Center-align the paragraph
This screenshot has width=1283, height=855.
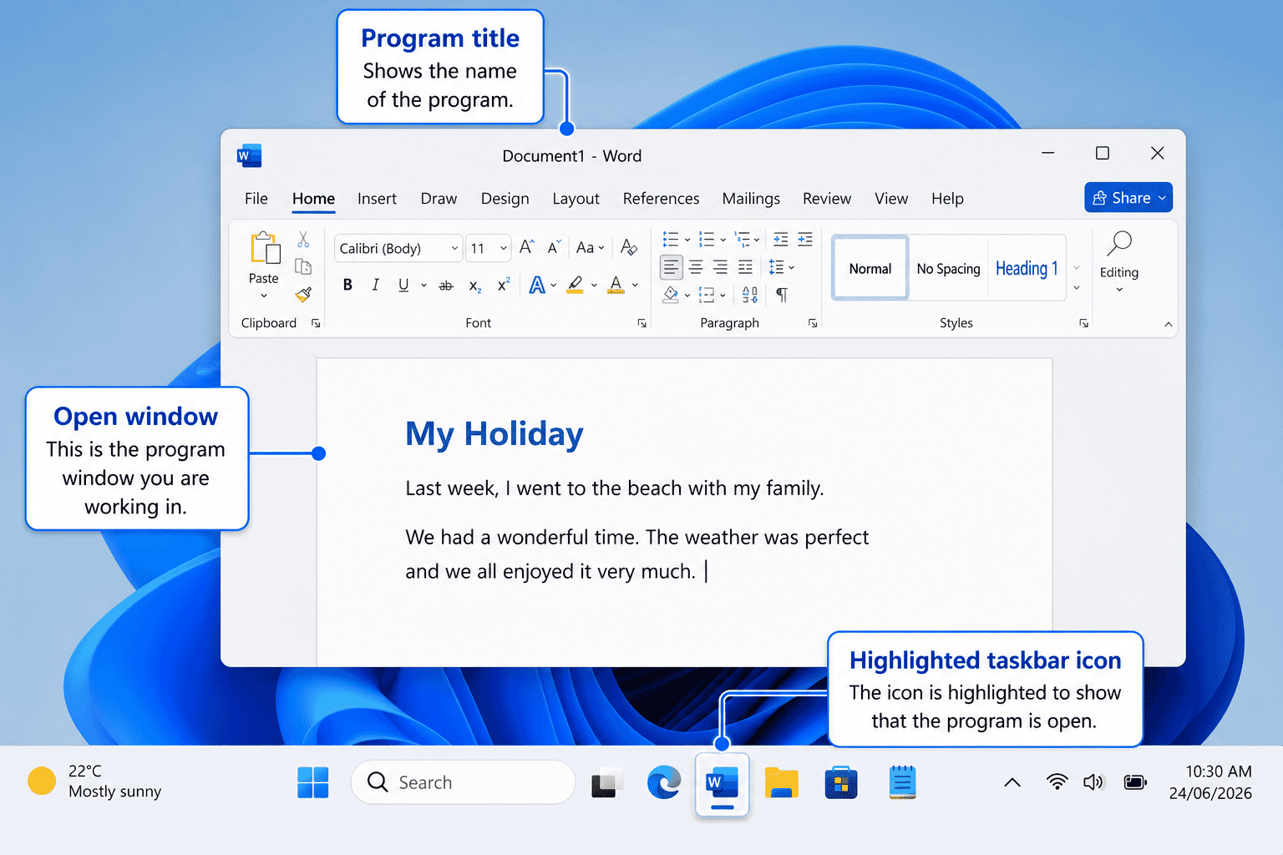696,267
